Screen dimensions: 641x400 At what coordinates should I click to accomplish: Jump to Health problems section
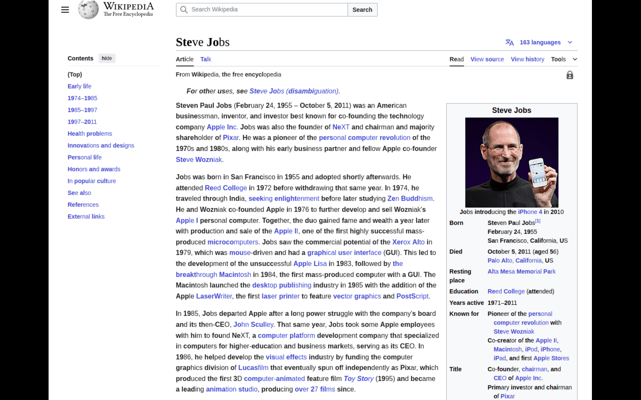[90, 133]
